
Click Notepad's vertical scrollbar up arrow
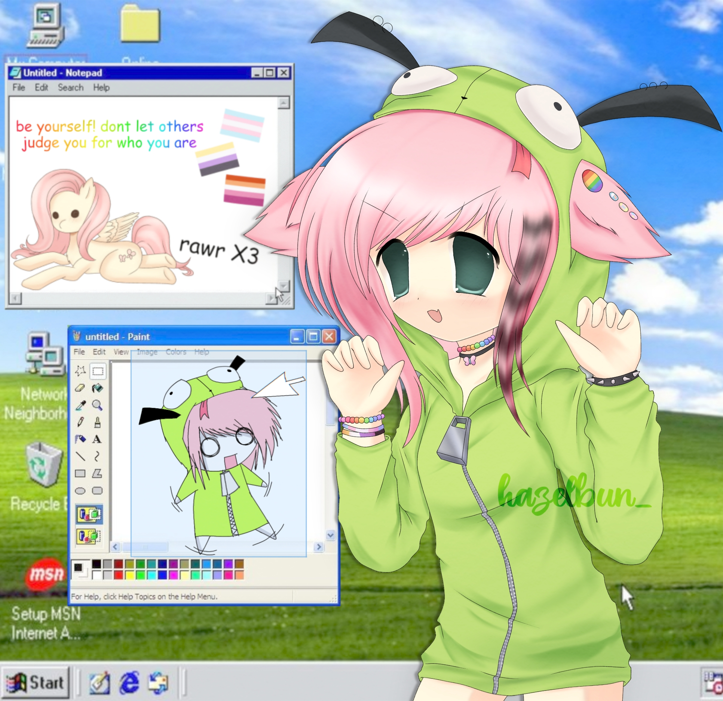(284, 103)
